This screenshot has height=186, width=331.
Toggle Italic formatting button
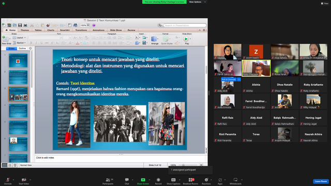point(36,43)
